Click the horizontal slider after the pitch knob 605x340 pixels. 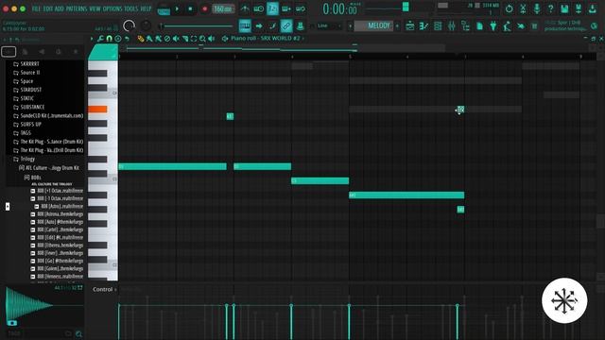(197, 25)
